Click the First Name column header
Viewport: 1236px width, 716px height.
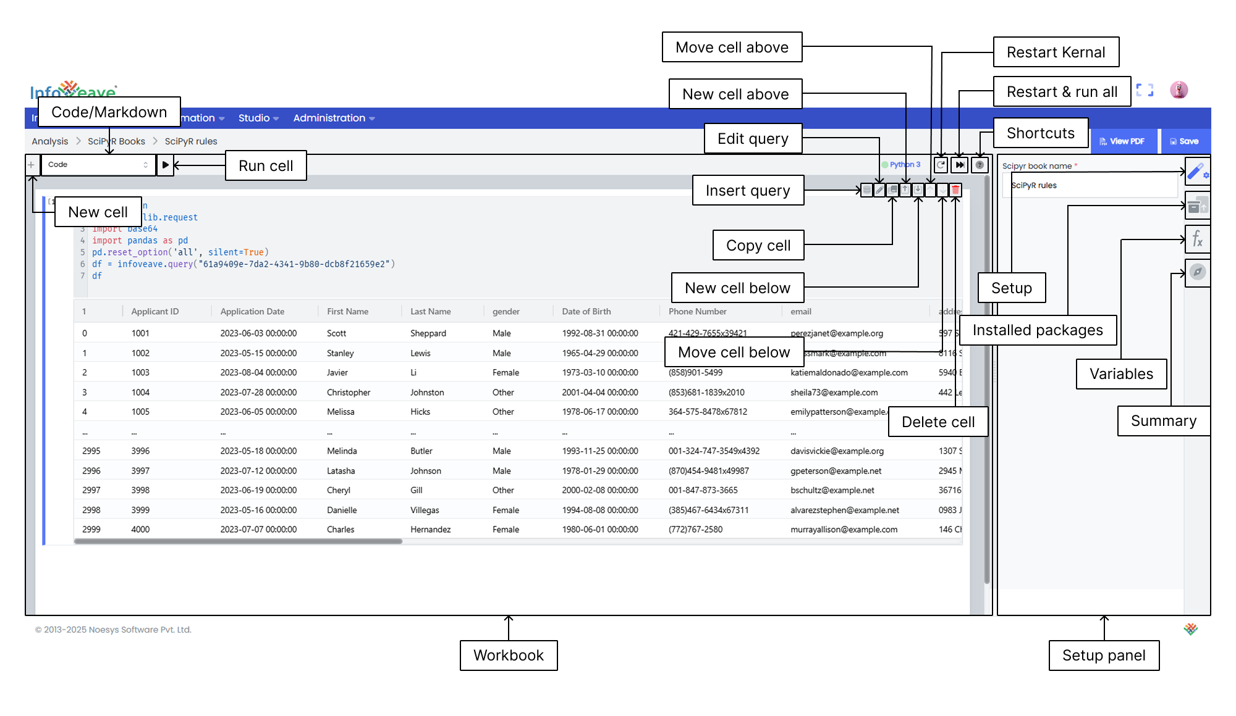[x=347, y=312]
